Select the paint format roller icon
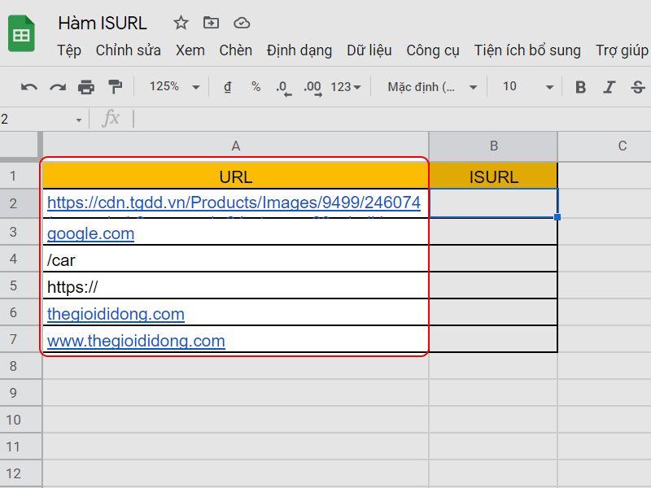This screenshot has width=651, height=488. click(x=115, y=87)
